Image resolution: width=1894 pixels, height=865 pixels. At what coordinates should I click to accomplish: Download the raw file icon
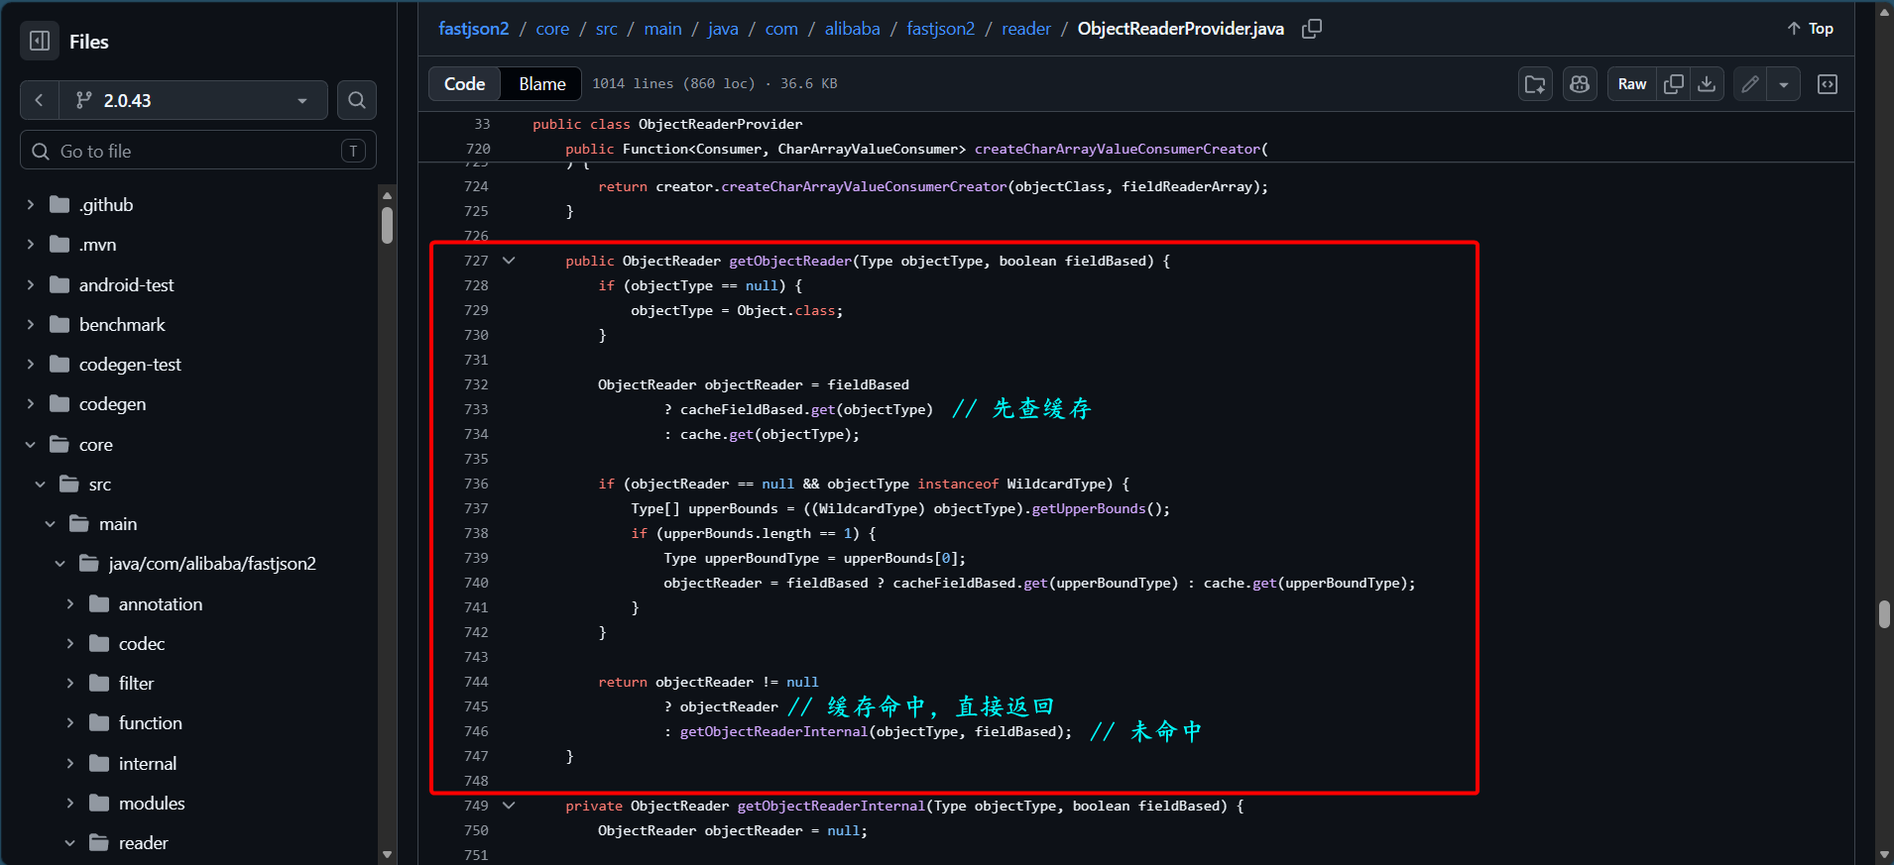pyautogui.click(x=1707, y=84)
